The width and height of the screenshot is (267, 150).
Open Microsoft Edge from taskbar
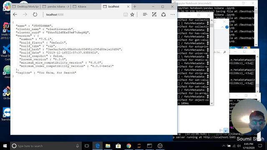pyautogui.click(x=98, y=146)
